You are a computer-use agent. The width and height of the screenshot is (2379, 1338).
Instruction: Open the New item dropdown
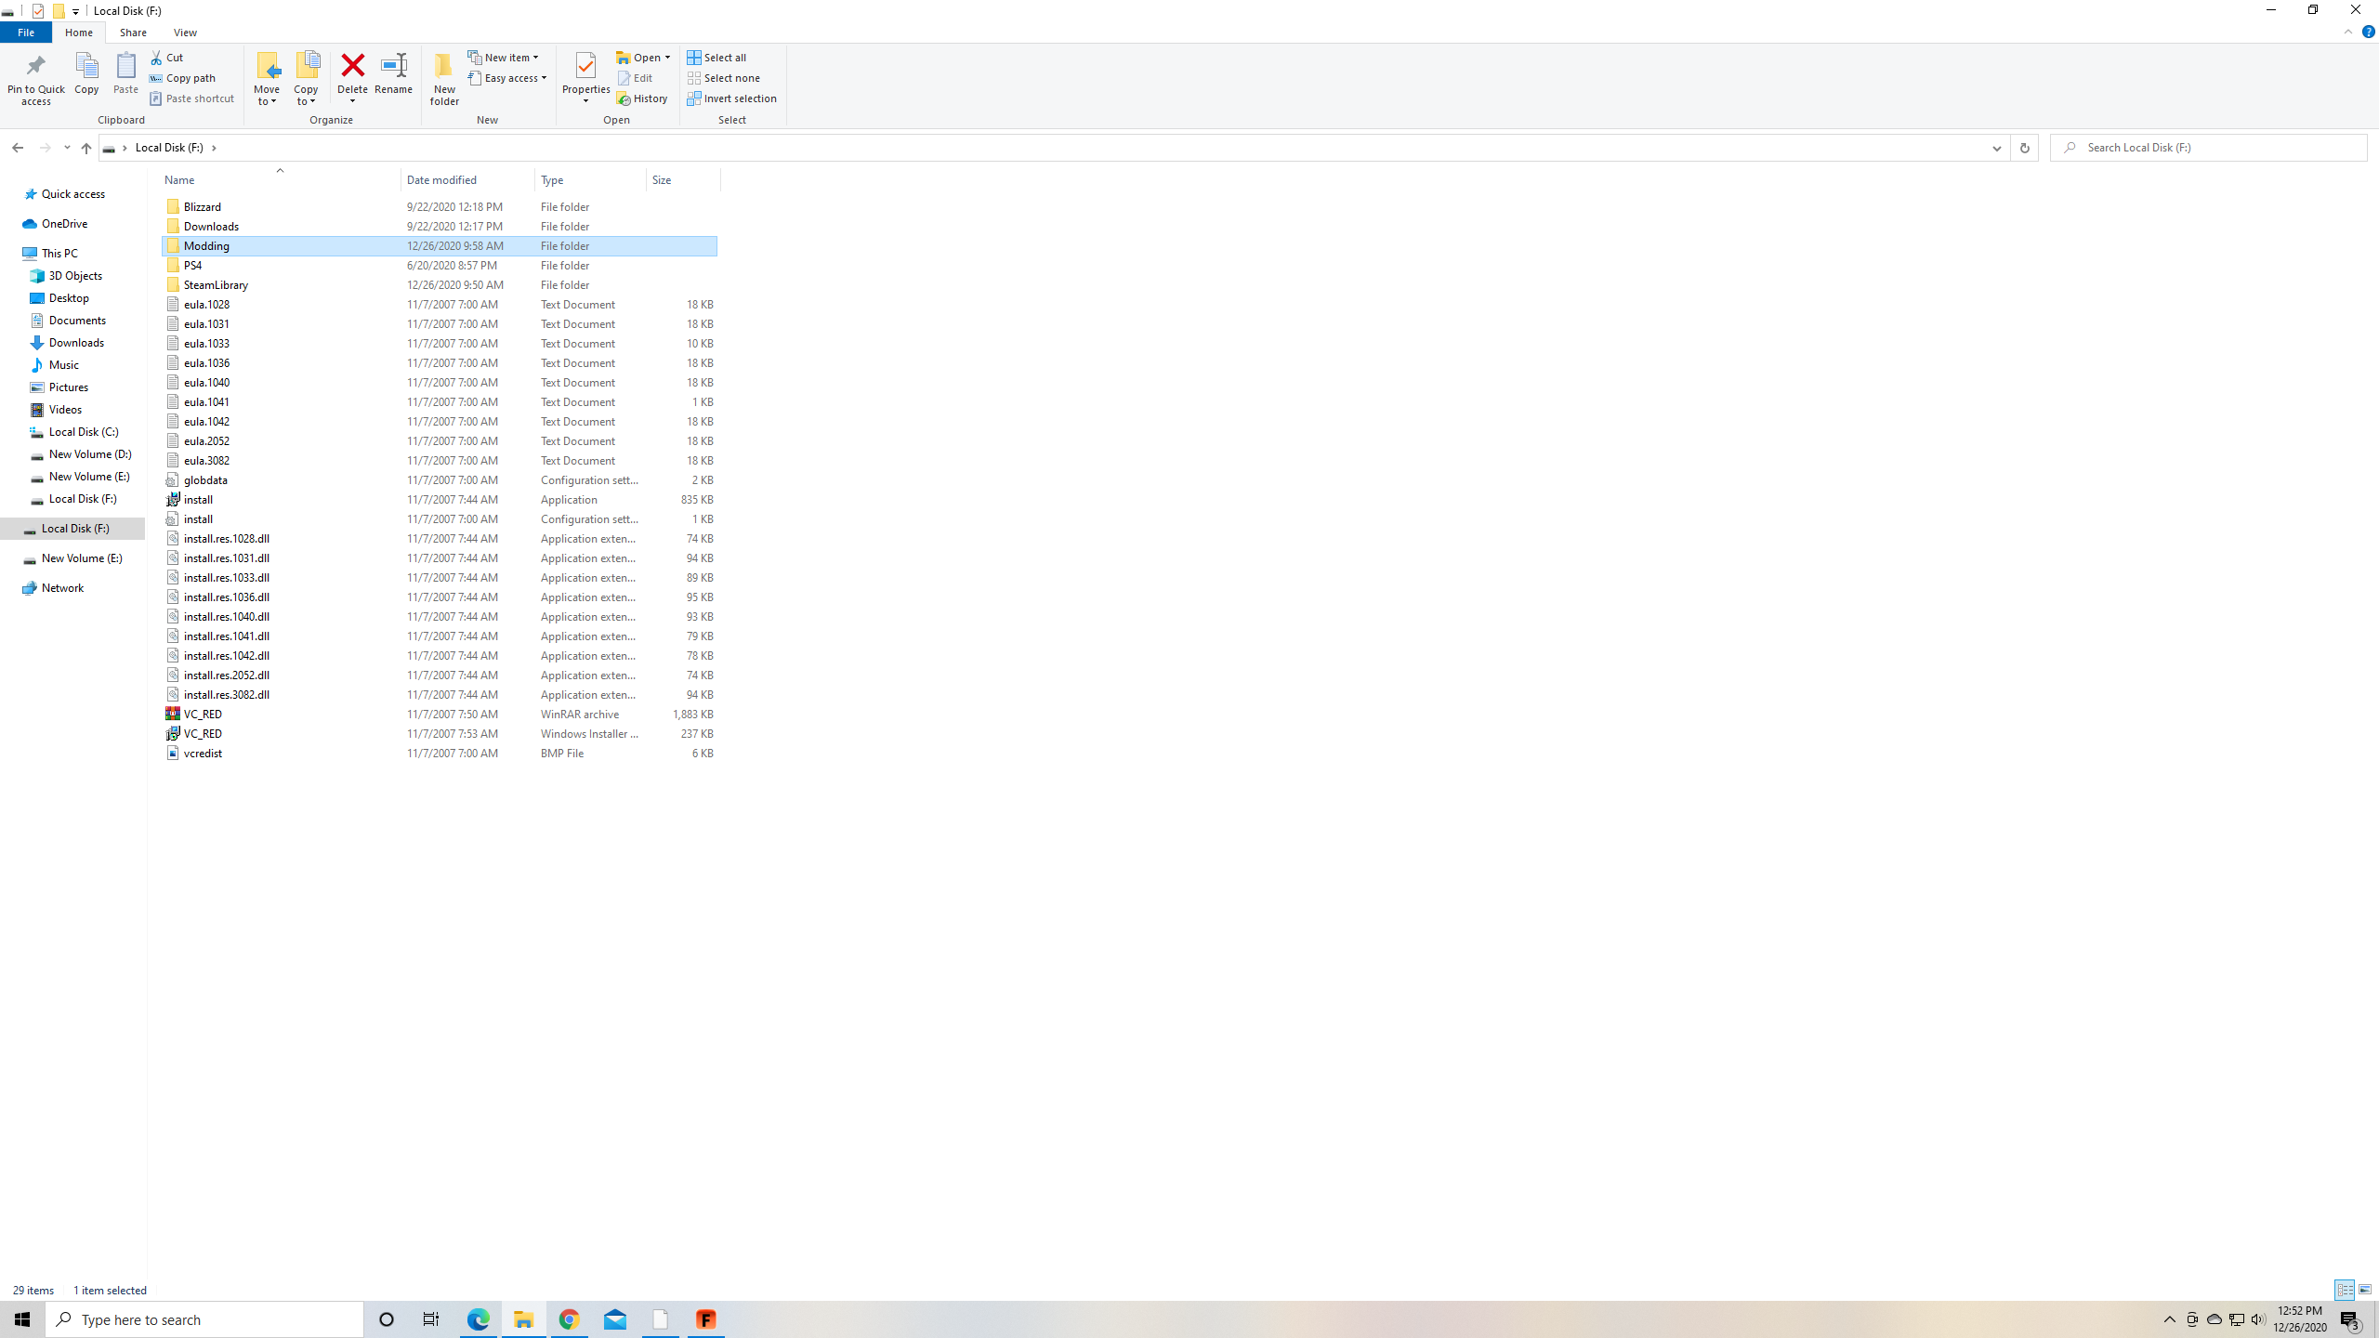[503, 58]
